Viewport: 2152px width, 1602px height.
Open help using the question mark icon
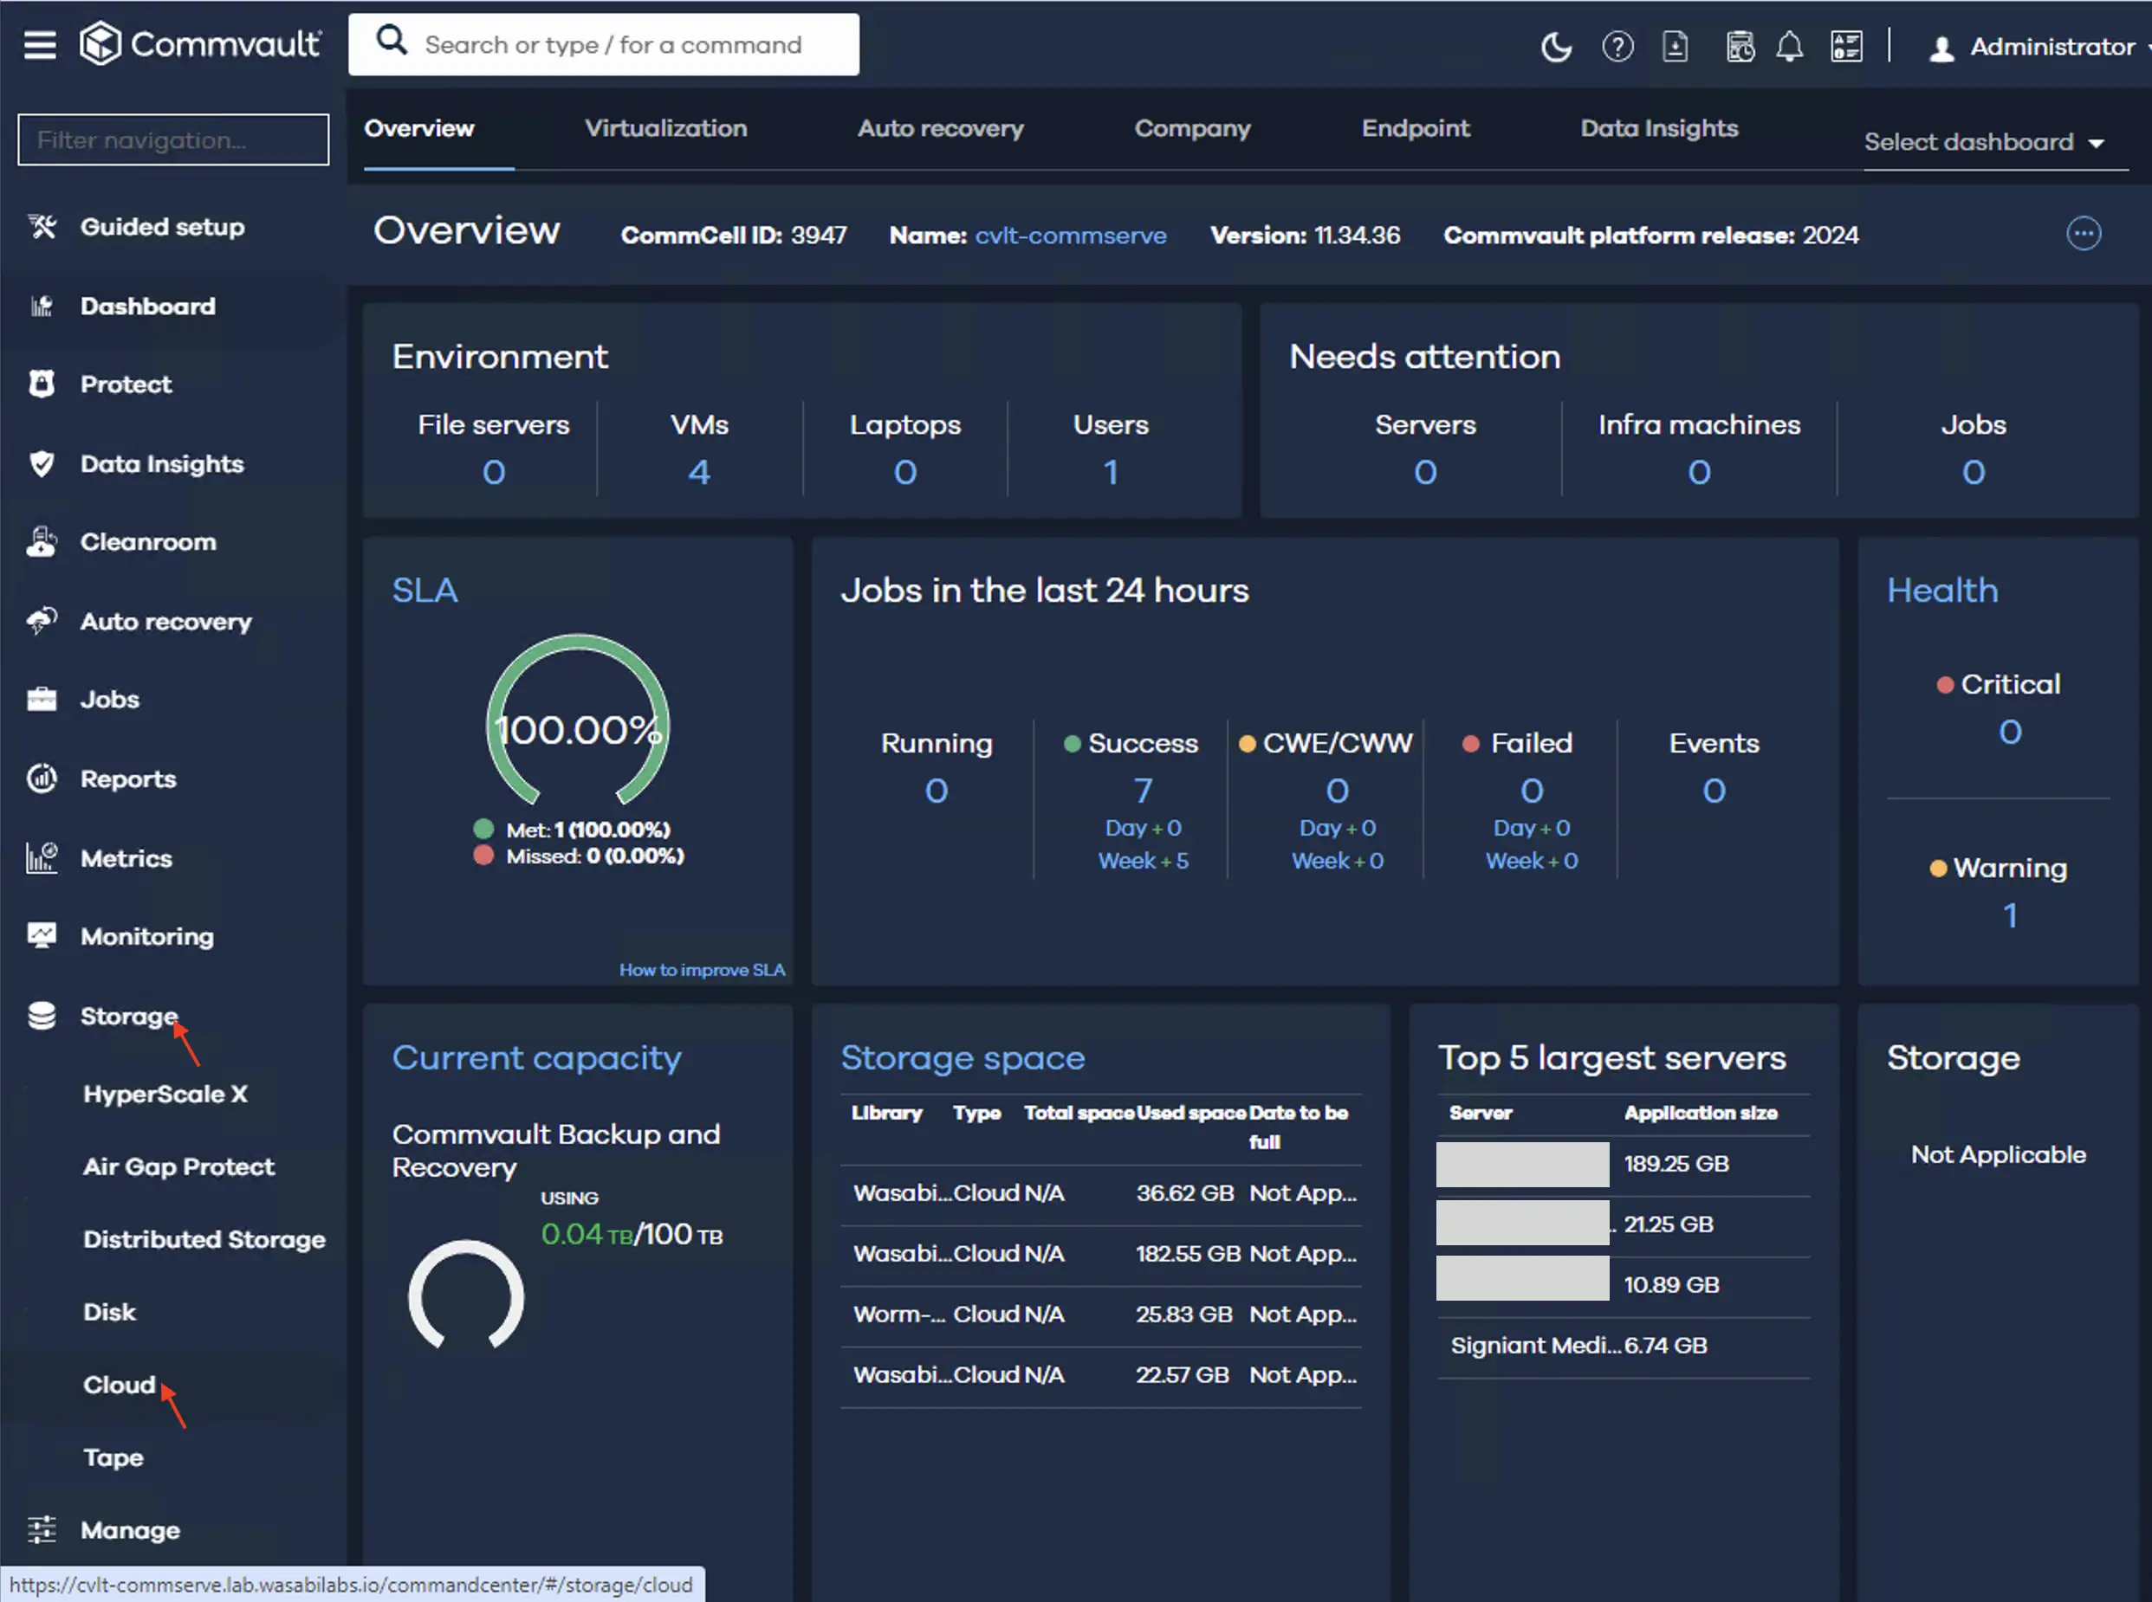tap(1617, 46)
